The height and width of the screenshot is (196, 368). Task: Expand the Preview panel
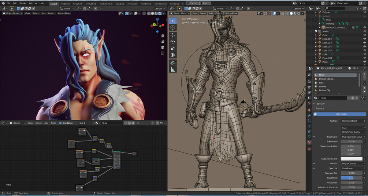pos(320,104)
